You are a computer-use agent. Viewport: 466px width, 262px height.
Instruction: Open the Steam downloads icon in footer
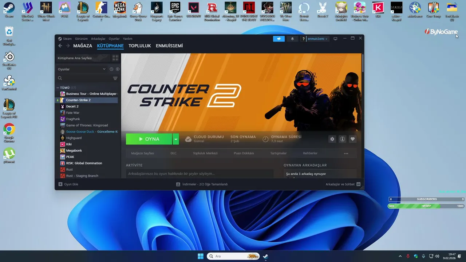click(178, 184)
